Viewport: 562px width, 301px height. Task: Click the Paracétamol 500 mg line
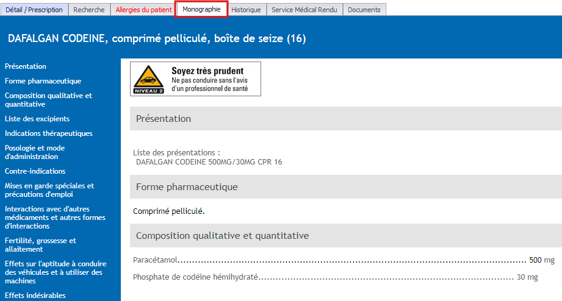pyautogui.click(x=344, y=260)
